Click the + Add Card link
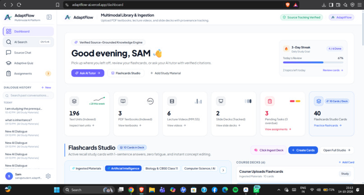The height and width of the screenshot is (195, 364). (x=346, y=162)
